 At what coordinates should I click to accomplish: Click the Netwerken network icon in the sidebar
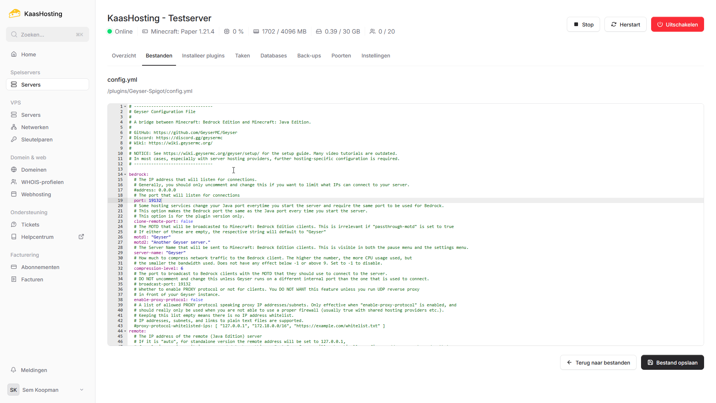pyautogui.click(x=14, y=127)
